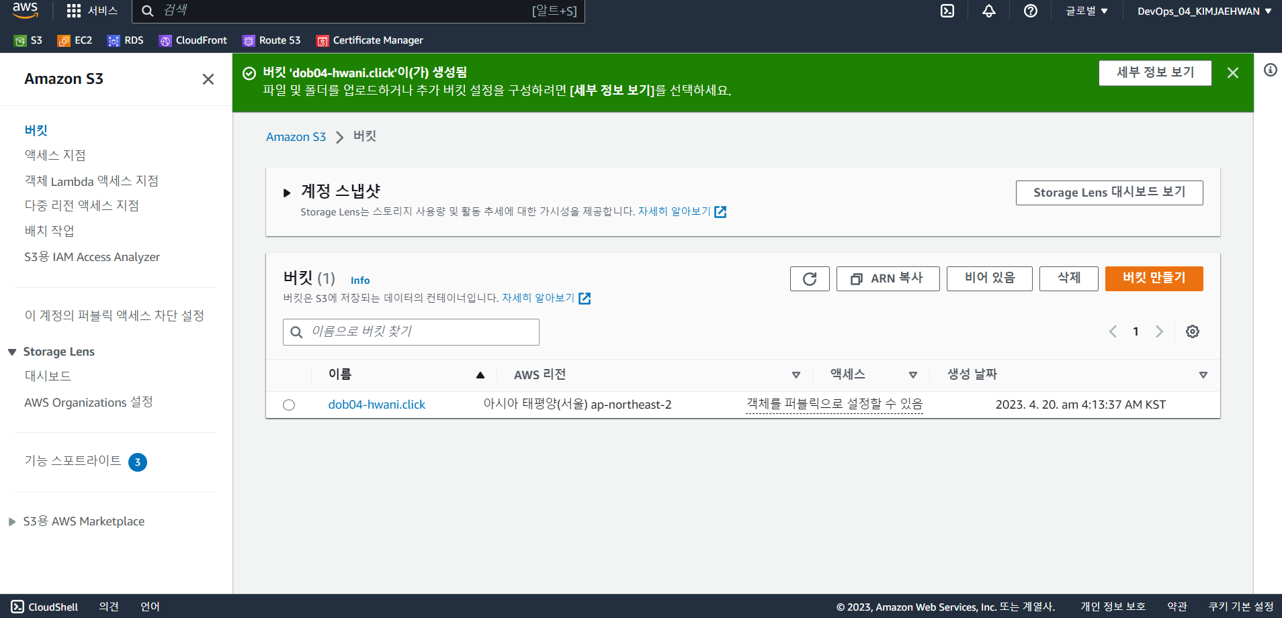Click 쿠키 기본 설정 footer link

point(1241,607)
